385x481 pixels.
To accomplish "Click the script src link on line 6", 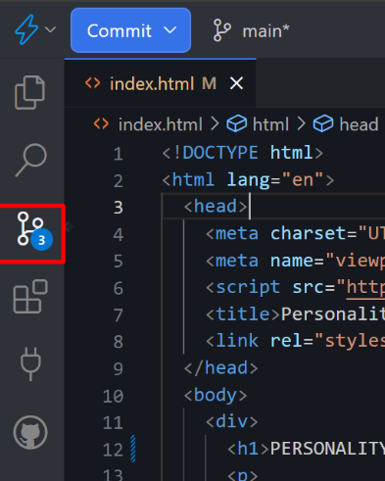I will (365, 287).
